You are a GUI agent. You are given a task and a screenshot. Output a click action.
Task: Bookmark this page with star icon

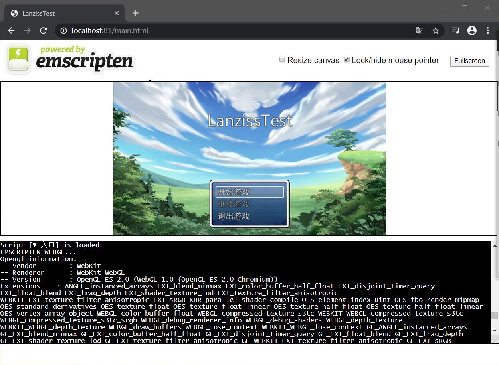(x=436, y=30)
